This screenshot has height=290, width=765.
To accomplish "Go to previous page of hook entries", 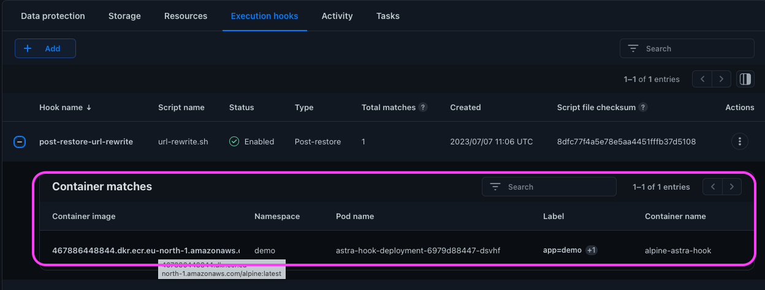I will (x=702, y=79).
